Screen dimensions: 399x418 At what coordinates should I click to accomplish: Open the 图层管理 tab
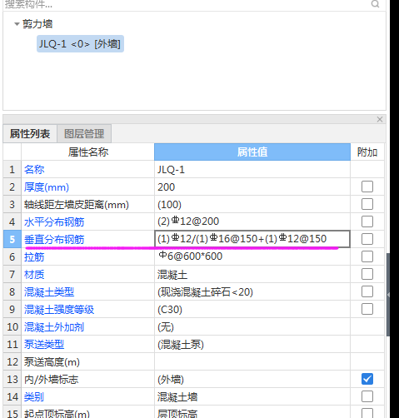84,134
